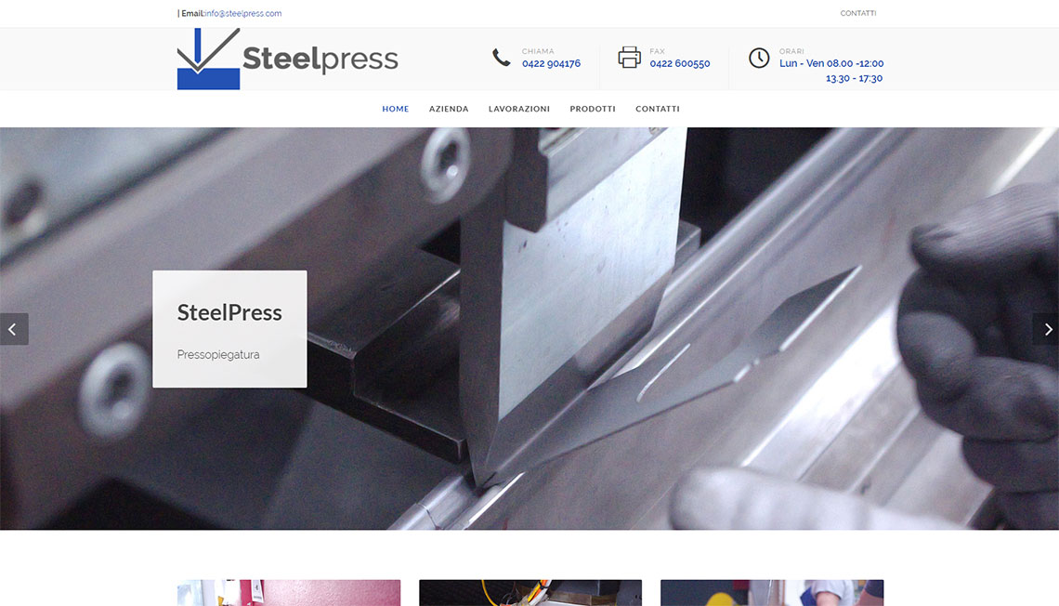Go to previous slide arrow

(14, 329)
